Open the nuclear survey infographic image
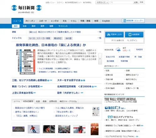The width and height of the screenshot is (156, 138). [26, 62]
